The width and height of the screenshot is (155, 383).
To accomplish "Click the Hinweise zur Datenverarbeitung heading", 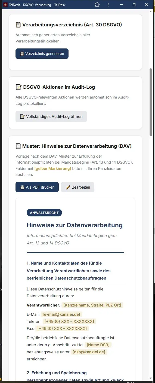I will point(75,225).
